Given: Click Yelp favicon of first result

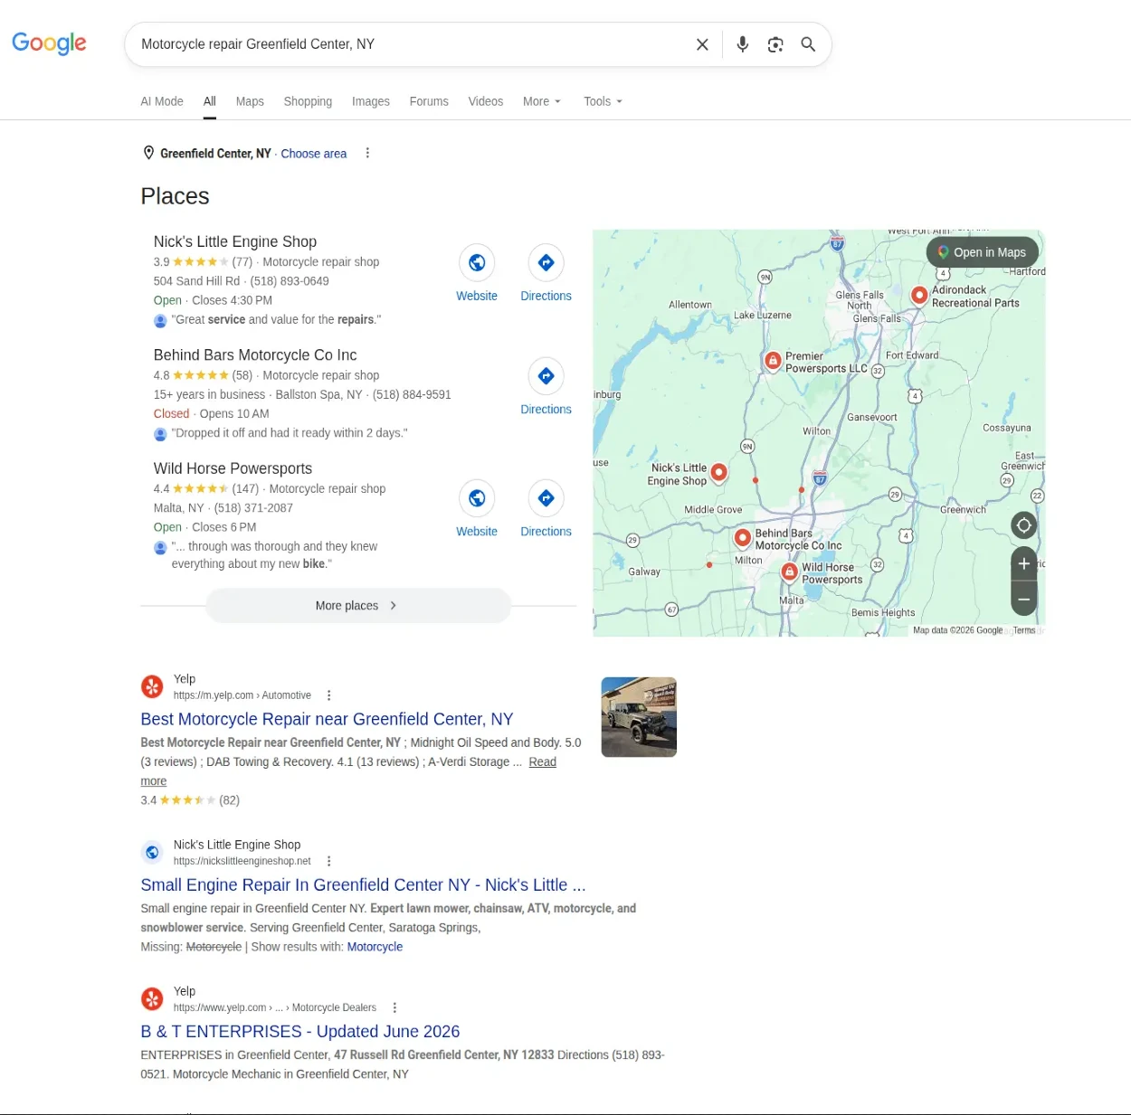Looking at the screenshot, I should (152, 686).
